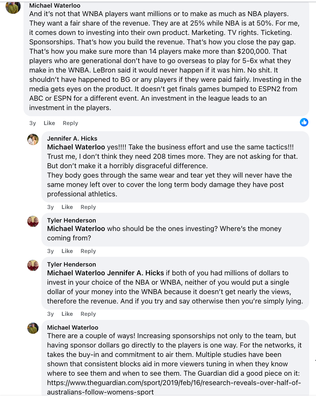Click Tyler Henderson's avatar on his first reply
This screenshot has height=398, width=316.
[33, 221]
